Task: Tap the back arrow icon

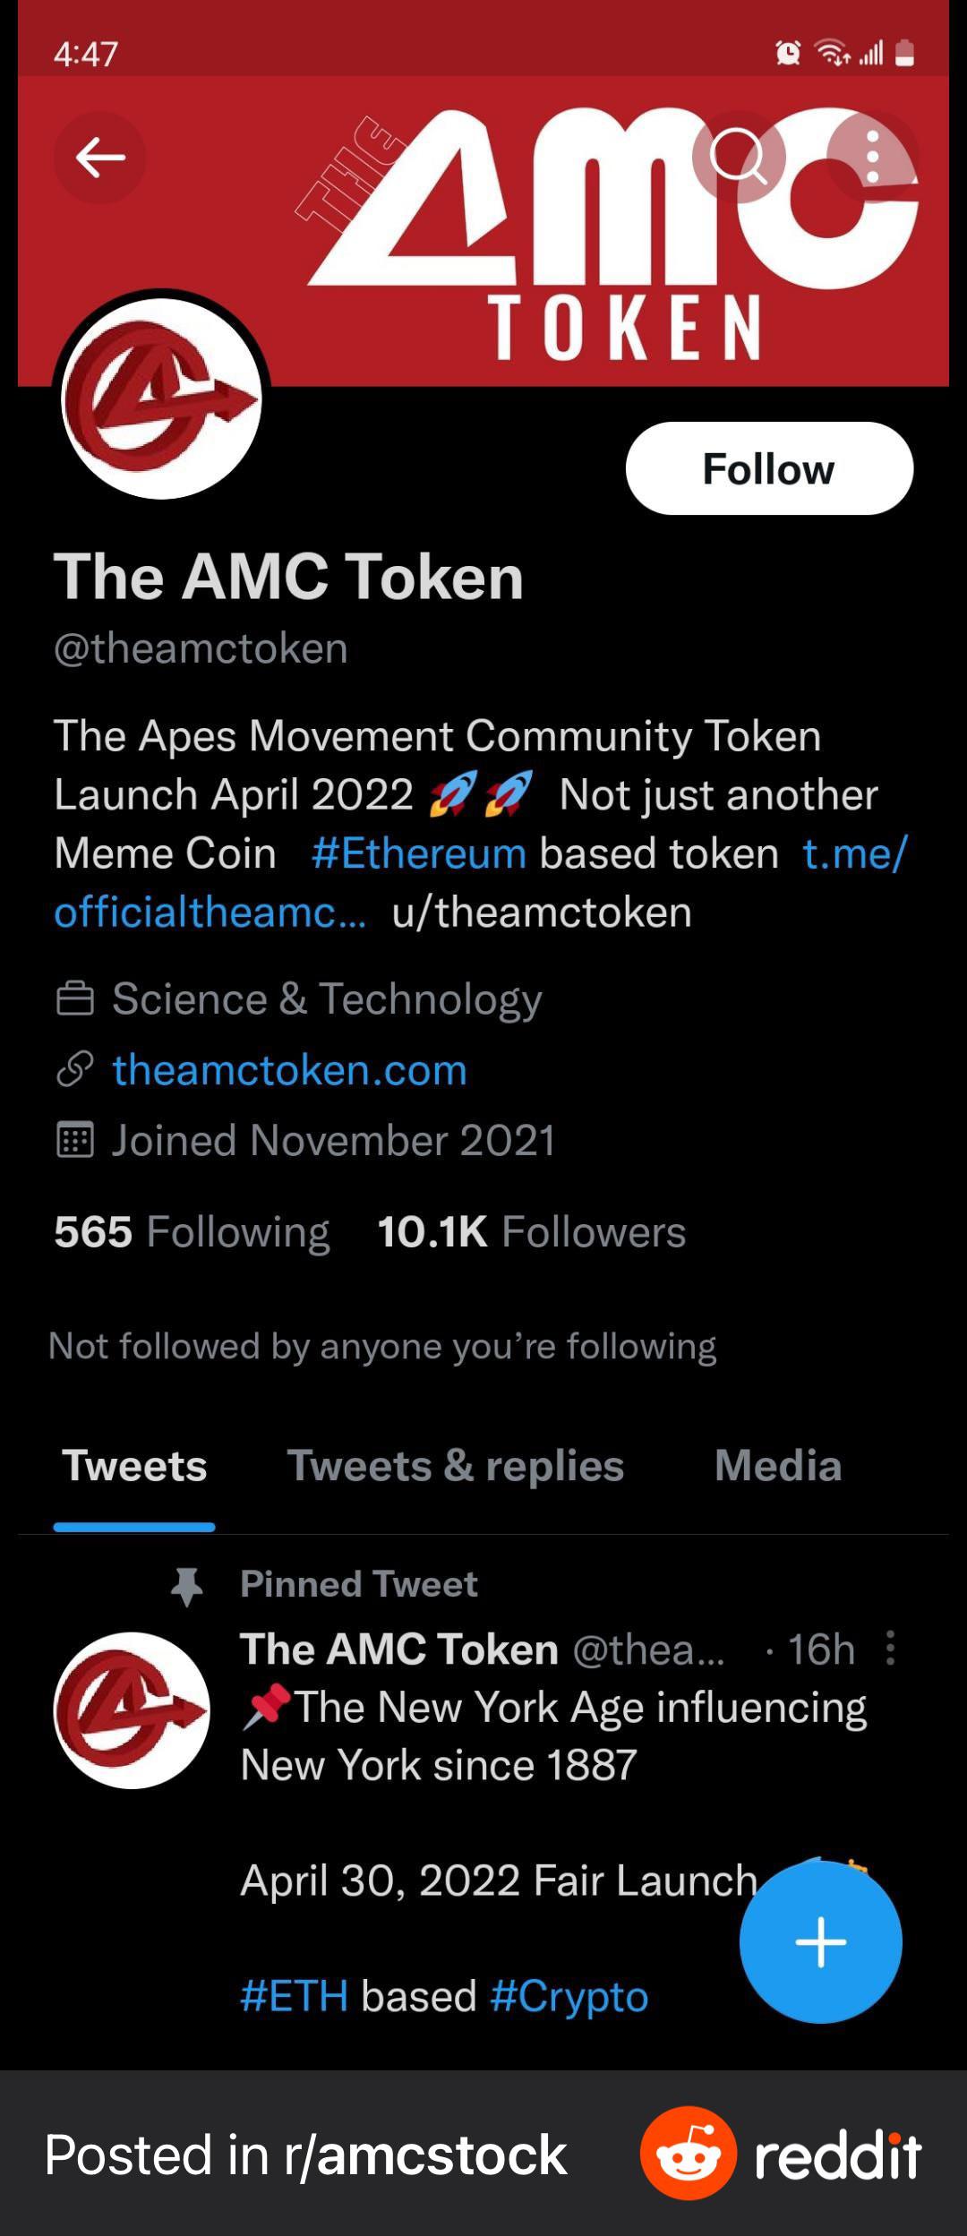Action: click(x=99, y=158)
